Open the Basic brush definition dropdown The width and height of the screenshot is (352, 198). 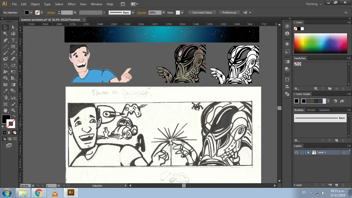133,13
